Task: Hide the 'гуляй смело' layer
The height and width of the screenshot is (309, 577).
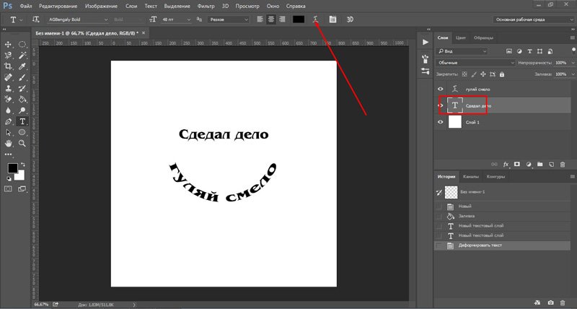Action: 441,88
